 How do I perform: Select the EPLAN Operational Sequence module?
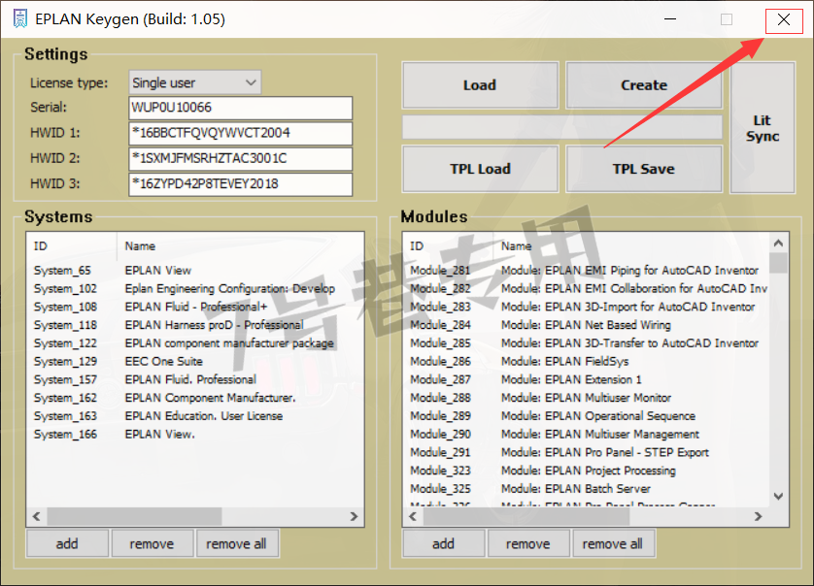tap(587, 416)
